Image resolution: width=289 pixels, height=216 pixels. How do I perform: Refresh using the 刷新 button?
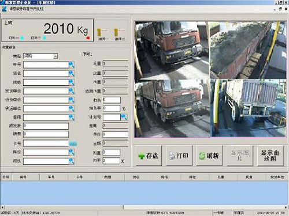[209, 156]
